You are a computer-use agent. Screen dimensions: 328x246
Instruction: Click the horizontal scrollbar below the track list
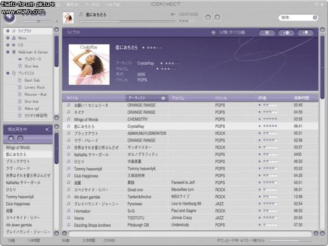190,234
